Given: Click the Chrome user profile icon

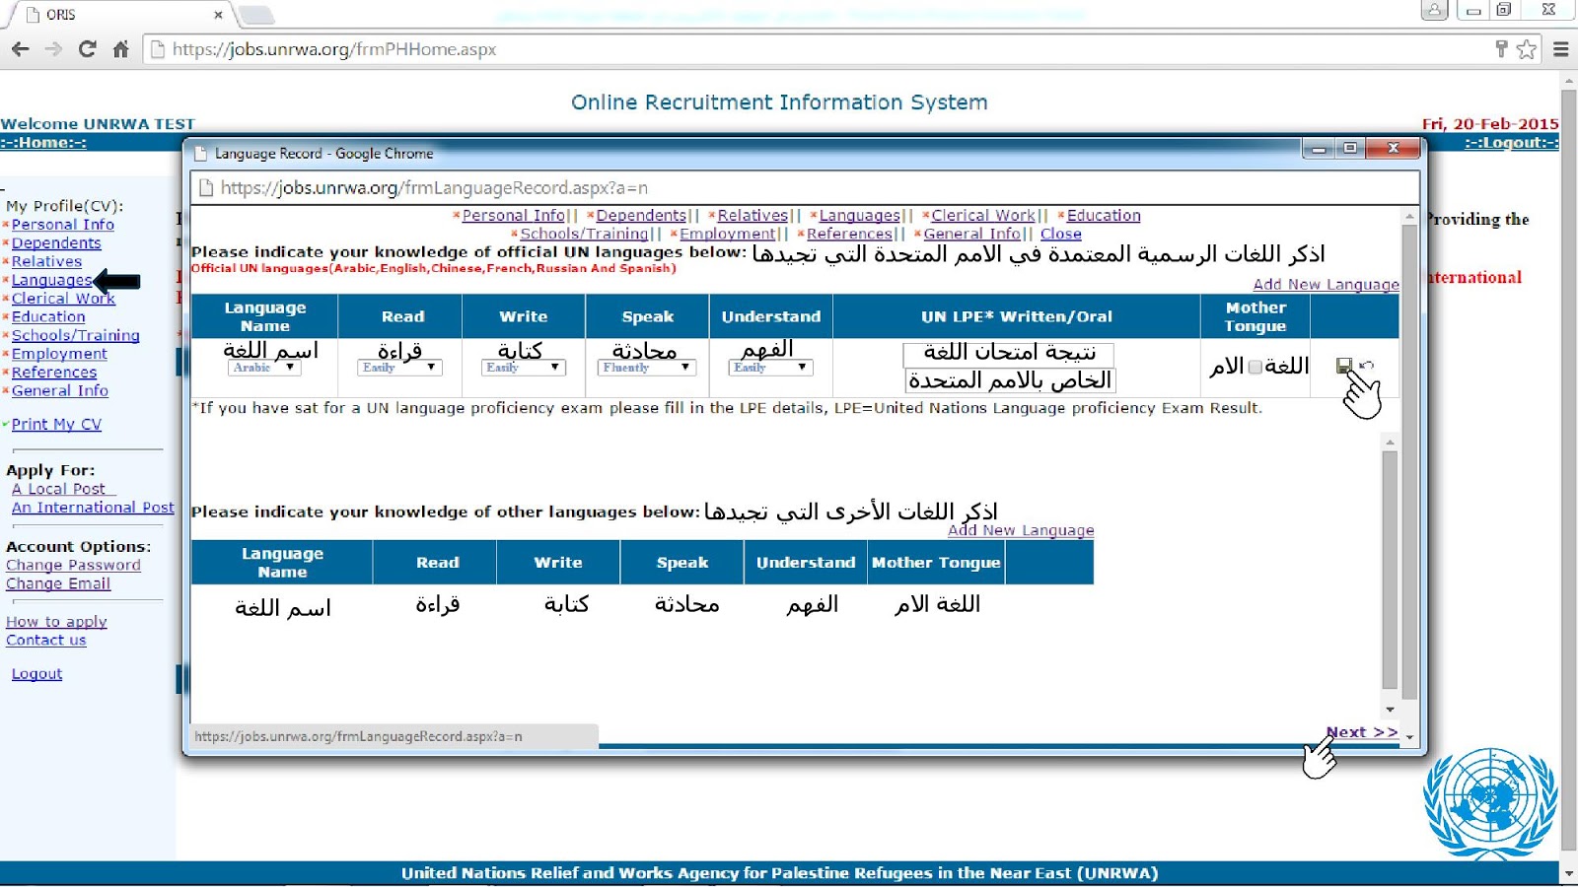Looking at the screenshot, I should 1434,10.
